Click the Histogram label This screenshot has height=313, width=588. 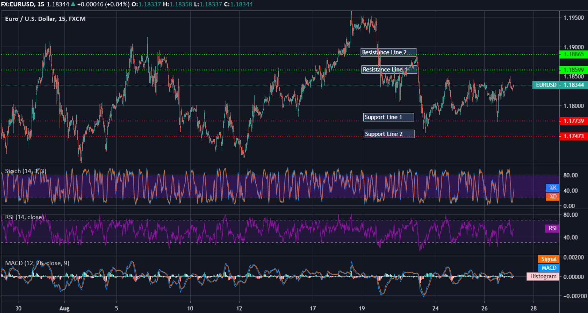point(543,277)
